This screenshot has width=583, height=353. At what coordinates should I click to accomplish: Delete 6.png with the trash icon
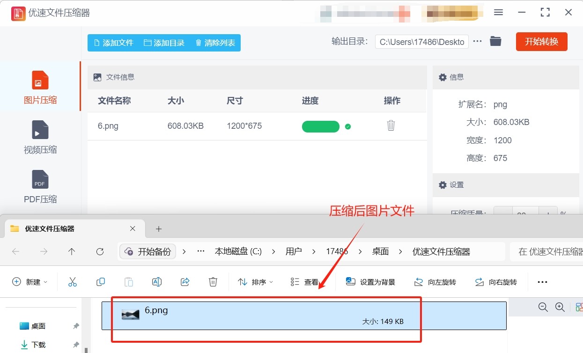(x=391, y=125)
